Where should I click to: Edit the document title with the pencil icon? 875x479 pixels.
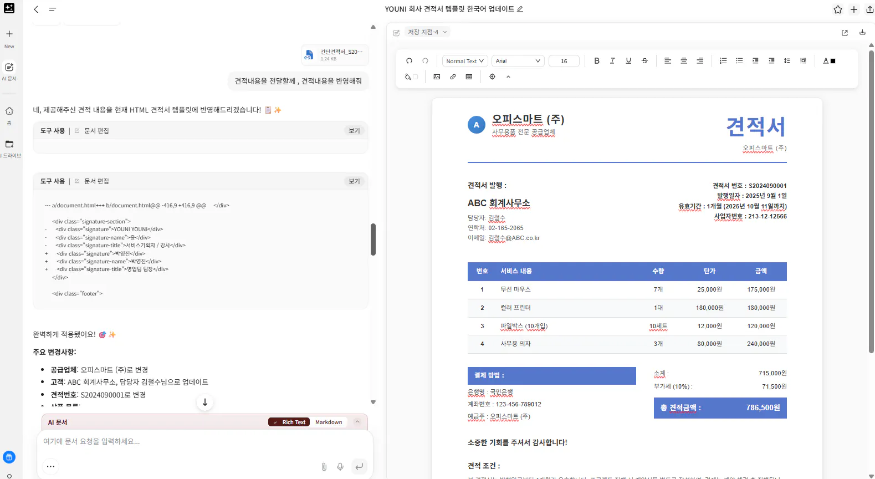tap(520, 9)
